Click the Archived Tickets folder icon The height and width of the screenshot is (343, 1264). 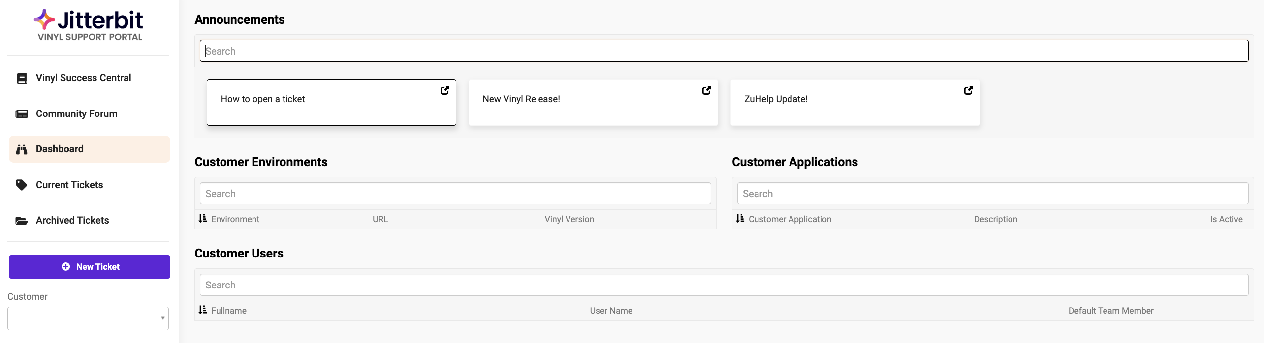pos(22,221)
